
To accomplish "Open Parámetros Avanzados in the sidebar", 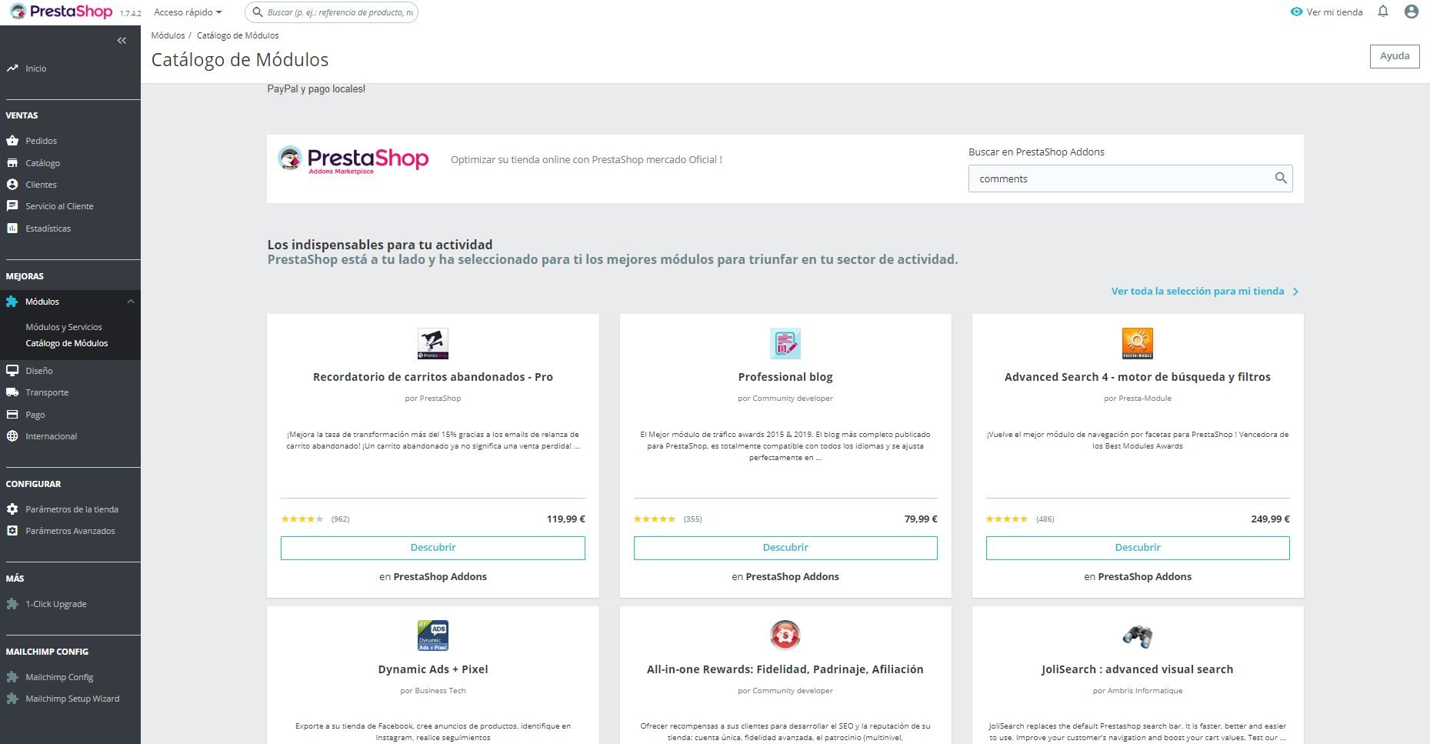I will pyautogui.click(x=70, y=531).
